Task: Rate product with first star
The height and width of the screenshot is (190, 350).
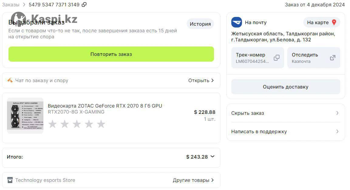Action: [x=53, y=124]
